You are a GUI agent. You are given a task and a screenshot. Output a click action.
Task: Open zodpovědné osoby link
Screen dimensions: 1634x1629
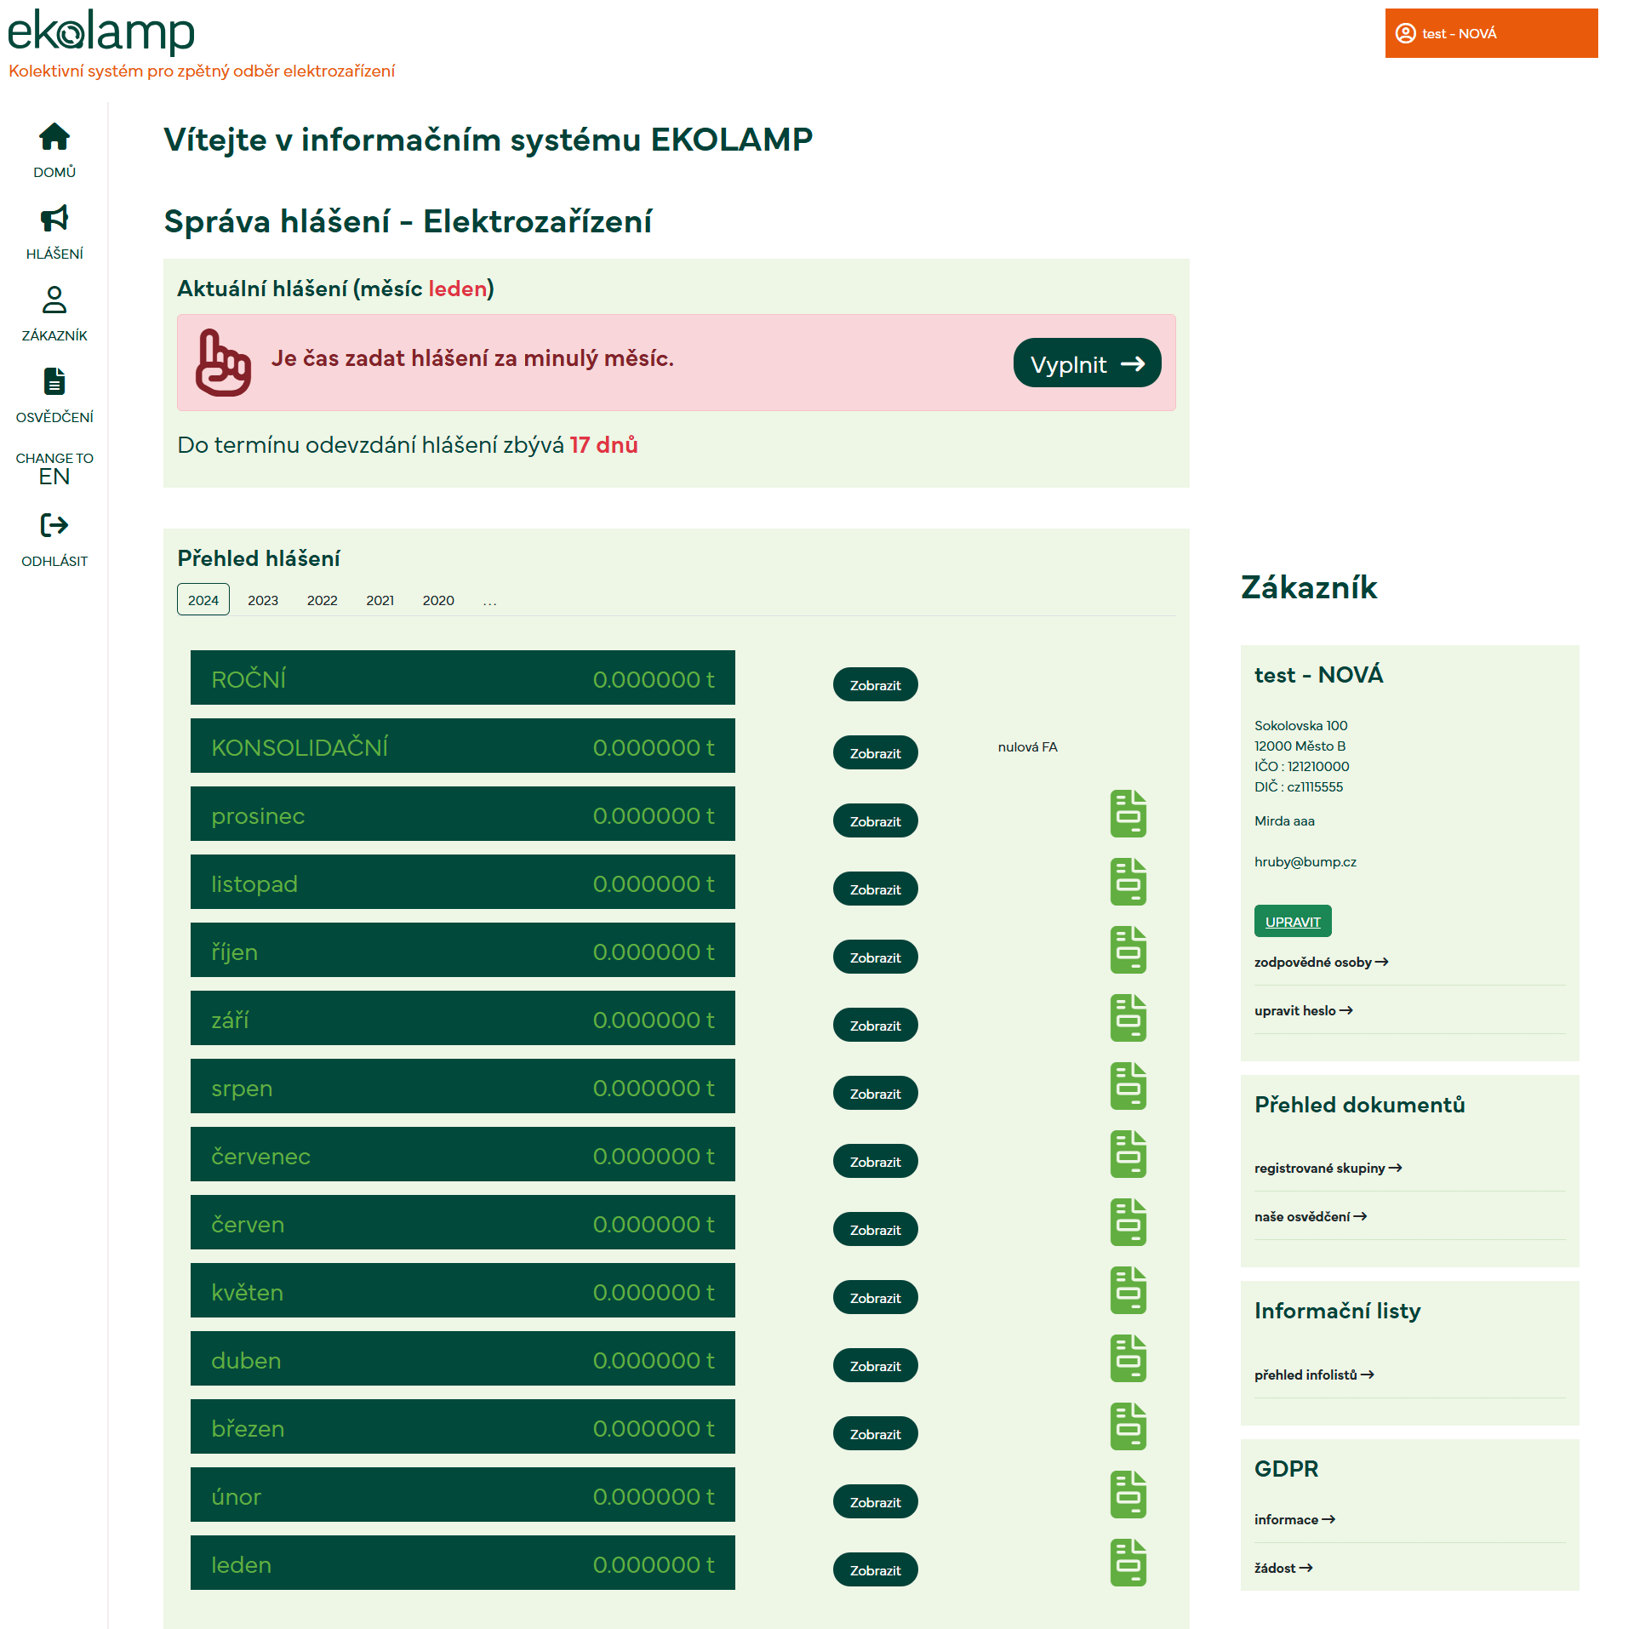1321,962
